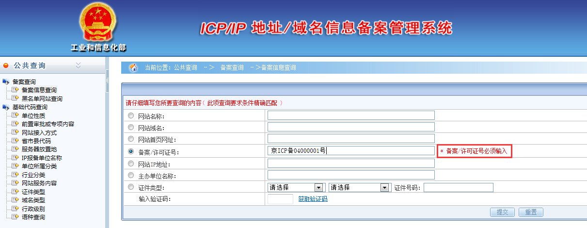Open the first 请选择 dropdown in 证件类型 row

(x=296, y=187)
